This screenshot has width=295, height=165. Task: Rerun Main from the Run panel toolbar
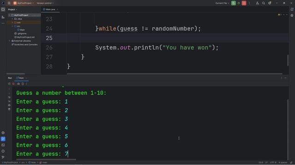click(9, 84)
